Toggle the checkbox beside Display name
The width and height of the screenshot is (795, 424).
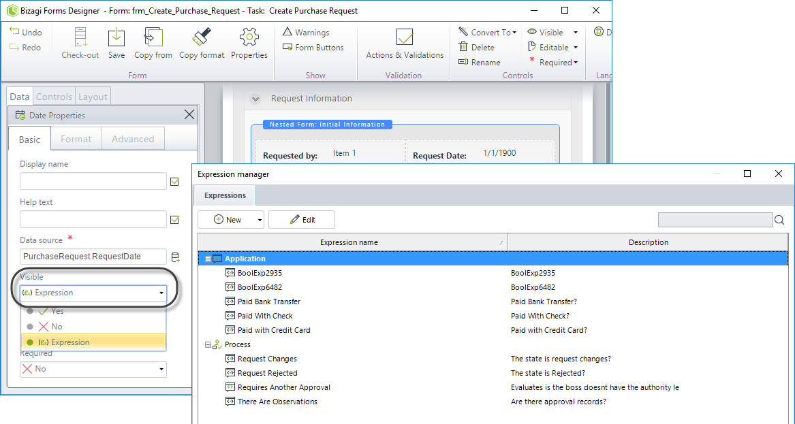pyautogui.click(x=175, y=181)
